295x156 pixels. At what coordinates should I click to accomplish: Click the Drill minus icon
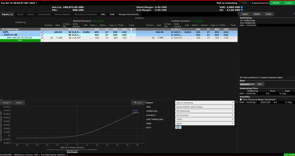[180, 127]
